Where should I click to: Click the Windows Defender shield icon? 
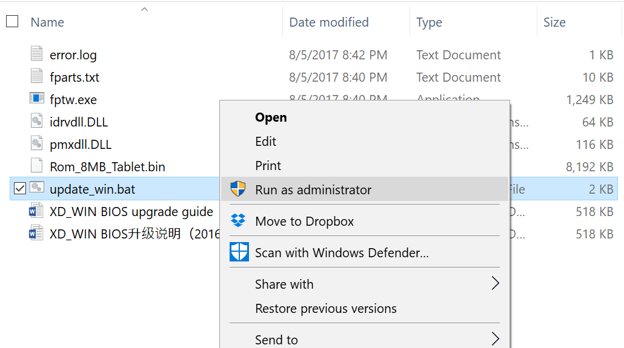(239, 252)
